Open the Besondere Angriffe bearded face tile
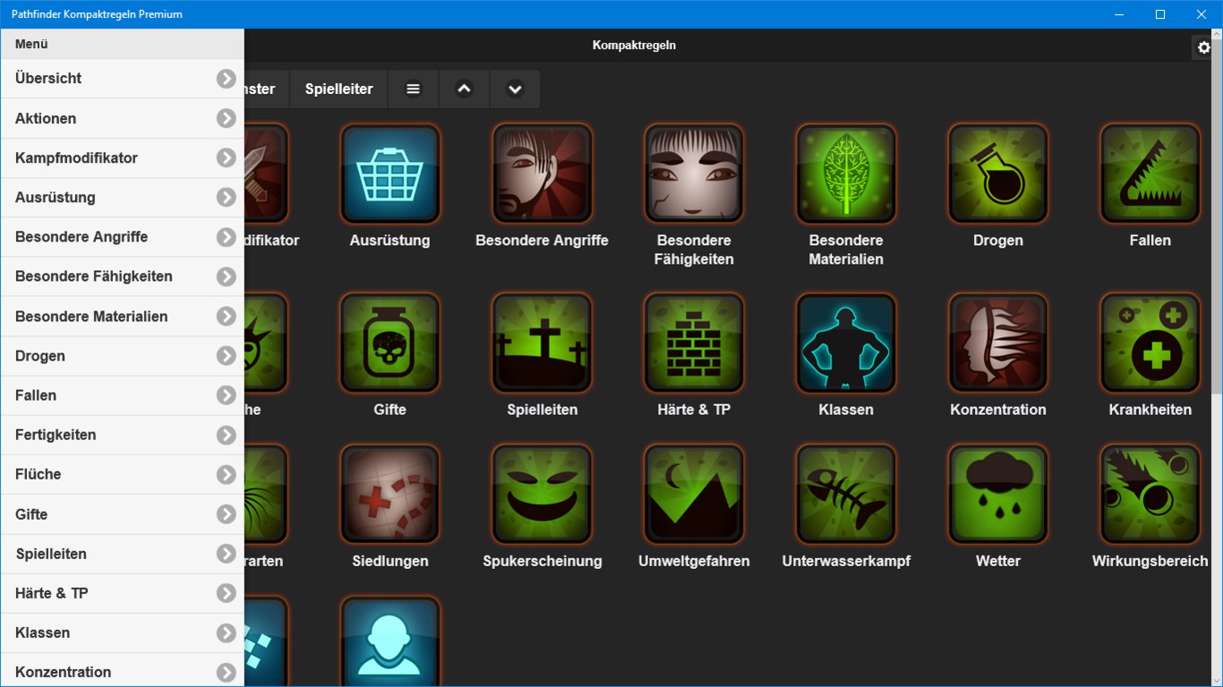The image size is (1223, 687). (542, 174)
